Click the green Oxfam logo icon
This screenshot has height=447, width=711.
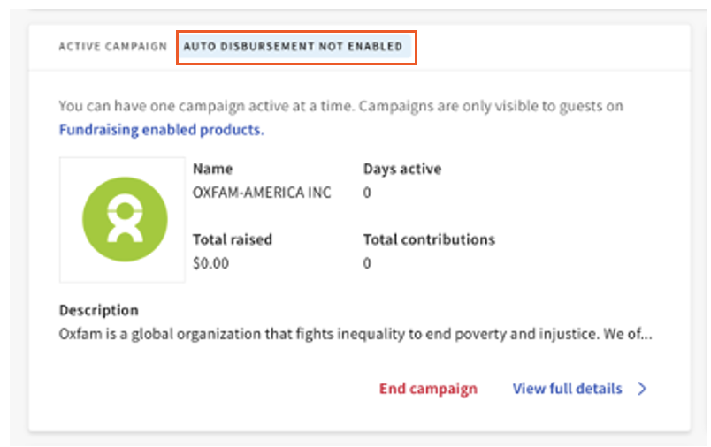coord(126,220)
